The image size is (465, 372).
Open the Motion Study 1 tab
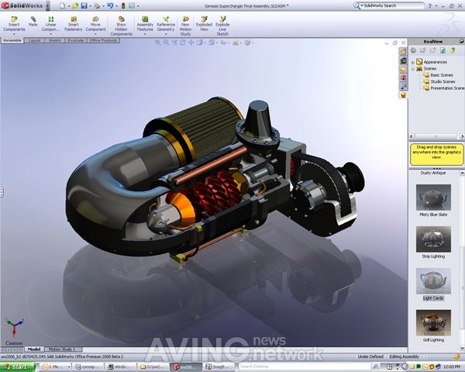click(62, 350)
